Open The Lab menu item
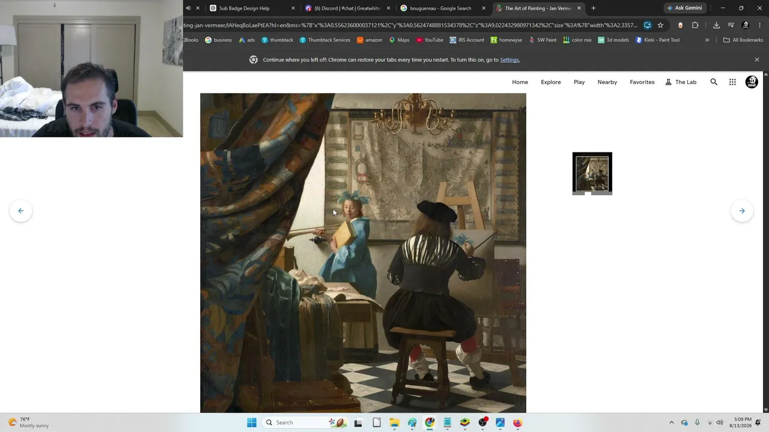Image resolution: width=769 pixels, height=432 pixels. [681, 82]
